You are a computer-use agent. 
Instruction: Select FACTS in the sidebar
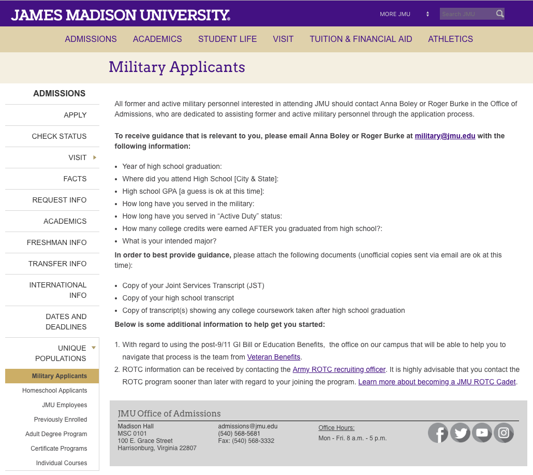(75, 179)
